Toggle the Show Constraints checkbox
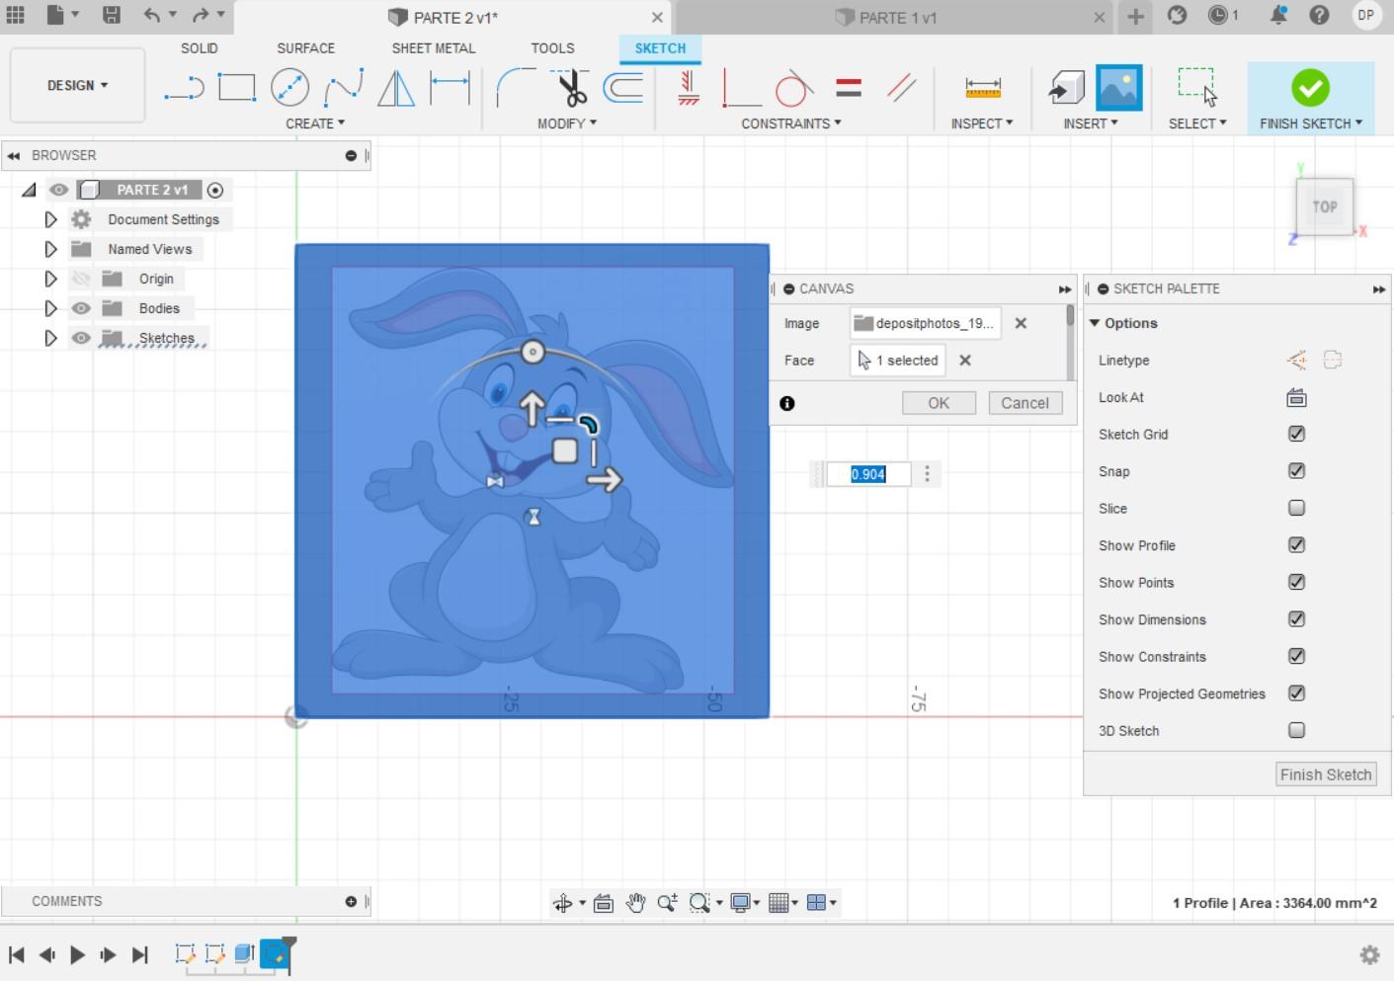 pyautogui.click(x=1296, y=656)
